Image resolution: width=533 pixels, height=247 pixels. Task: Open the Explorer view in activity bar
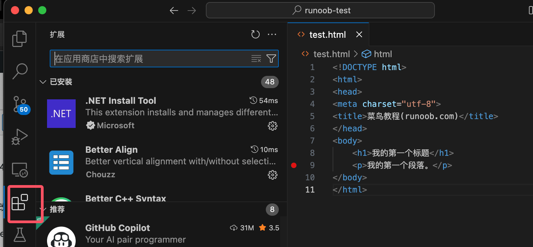click(x=19, y=38)
